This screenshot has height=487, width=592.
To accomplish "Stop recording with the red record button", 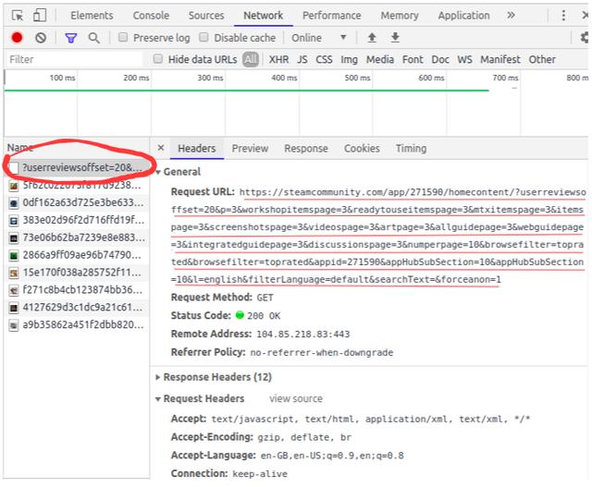I will 17,38.
